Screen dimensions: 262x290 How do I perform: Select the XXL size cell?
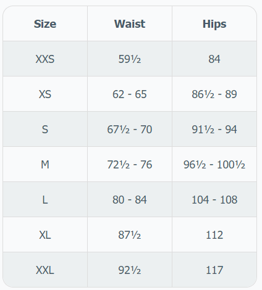coord(45,270)
